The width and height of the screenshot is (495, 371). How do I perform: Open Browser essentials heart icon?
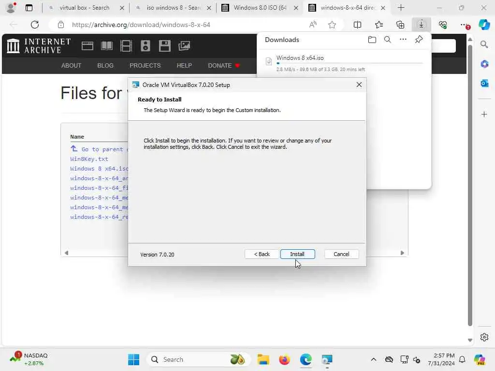coord(443,25)
